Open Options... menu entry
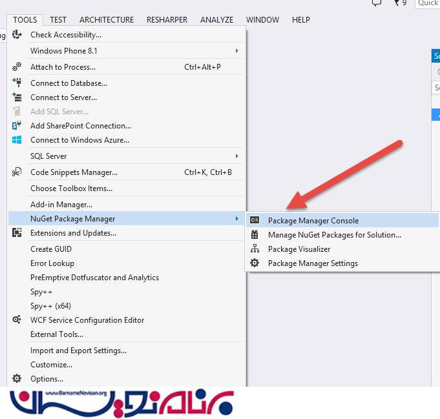Viewport: 440px width, 419px height. [127, 379]
